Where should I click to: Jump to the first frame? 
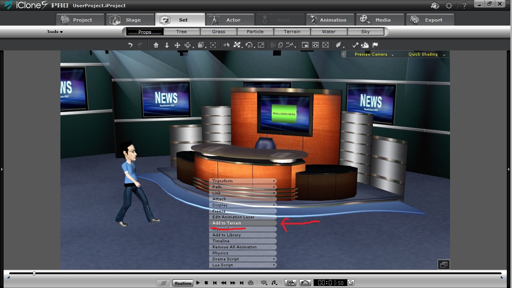click(215, 283)
